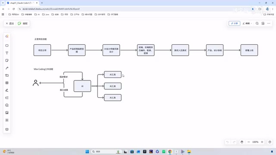Select the pen/highlighter drawing tool
This screenshot has width=276, height=155.
point(7,90)
